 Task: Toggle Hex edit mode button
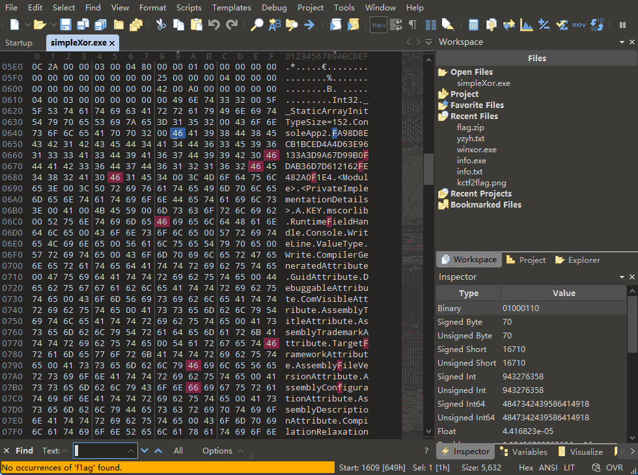[378, 25]
